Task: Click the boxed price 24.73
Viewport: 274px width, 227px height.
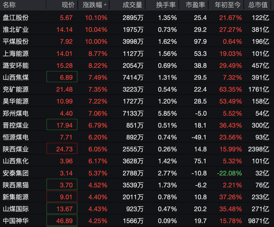Action: [x=62, y=149]
